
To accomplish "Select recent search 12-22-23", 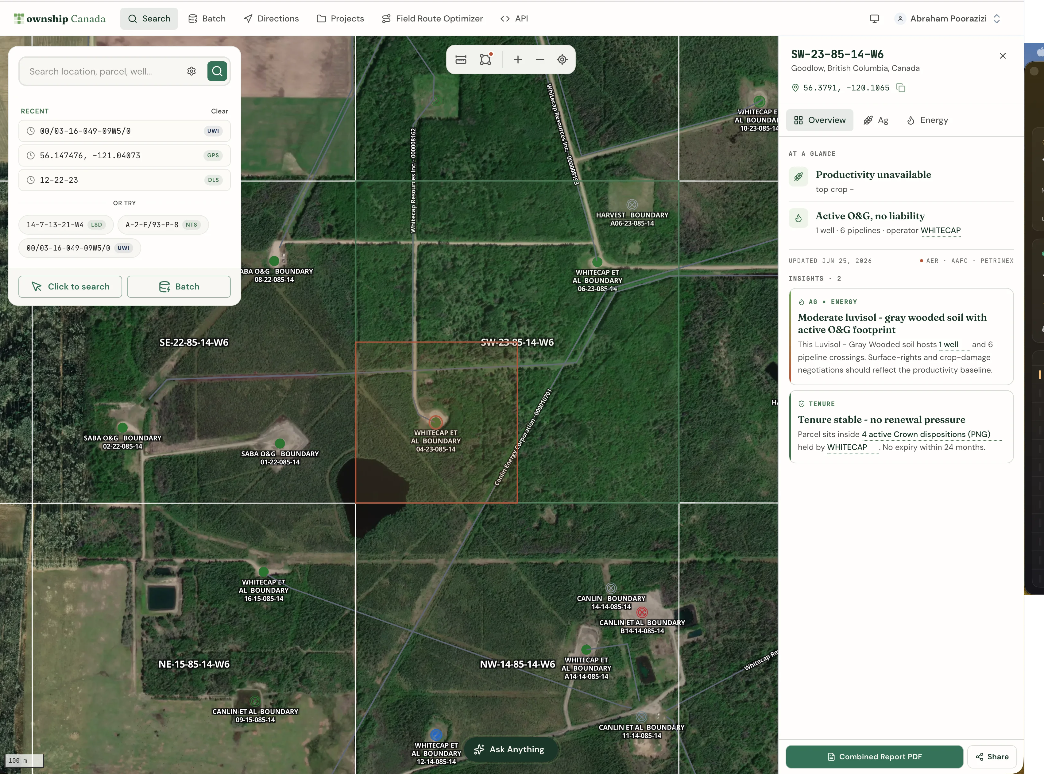I will pyautogui.click(x=125, y=180).
